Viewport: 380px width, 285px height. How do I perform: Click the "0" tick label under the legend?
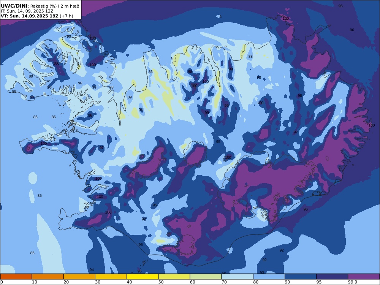coord(2,282)
